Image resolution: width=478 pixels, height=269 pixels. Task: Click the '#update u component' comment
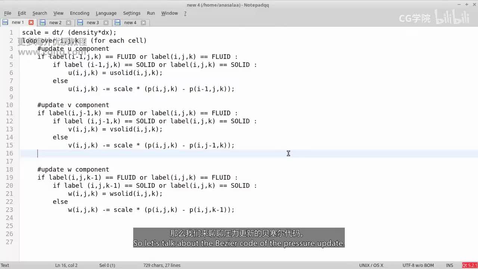[73, 49]
